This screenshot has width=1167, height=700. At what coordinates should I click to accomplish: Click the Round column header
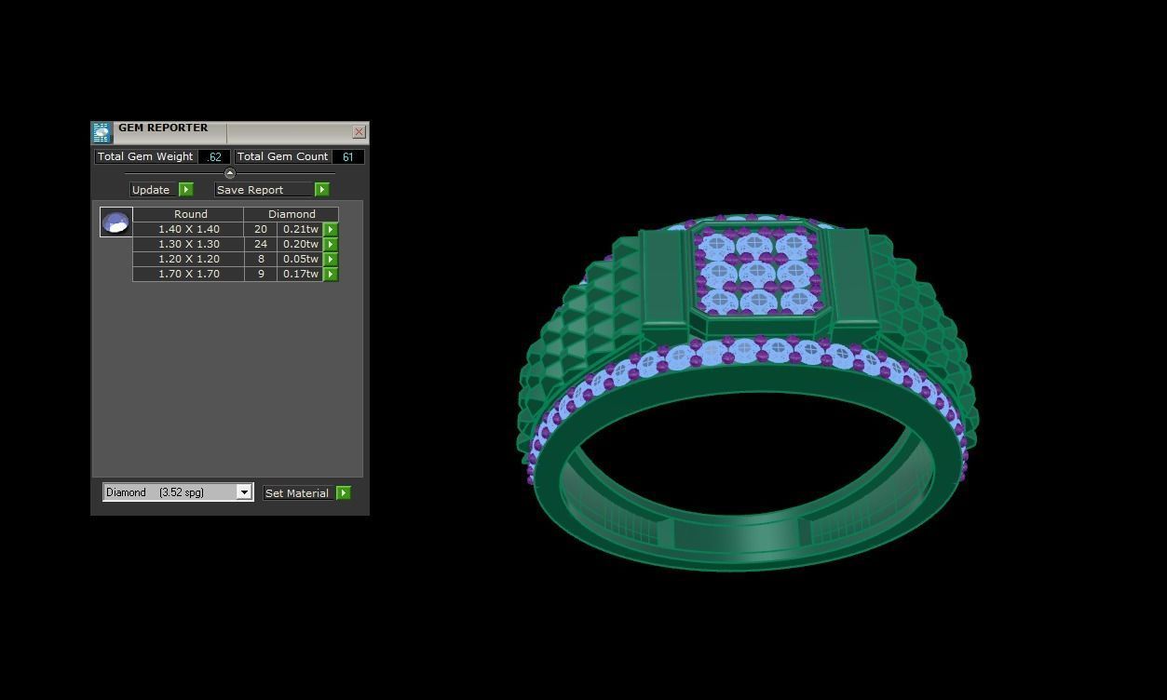click(189, 214)
